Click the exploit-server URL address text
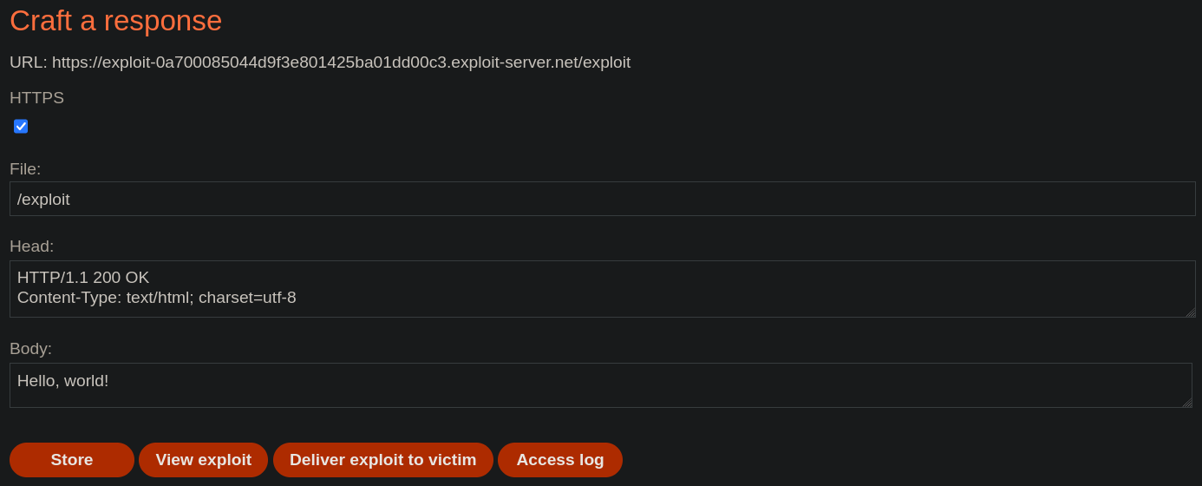The height and width of the screenshot is (486, 1202). click(x=341, y=62)
